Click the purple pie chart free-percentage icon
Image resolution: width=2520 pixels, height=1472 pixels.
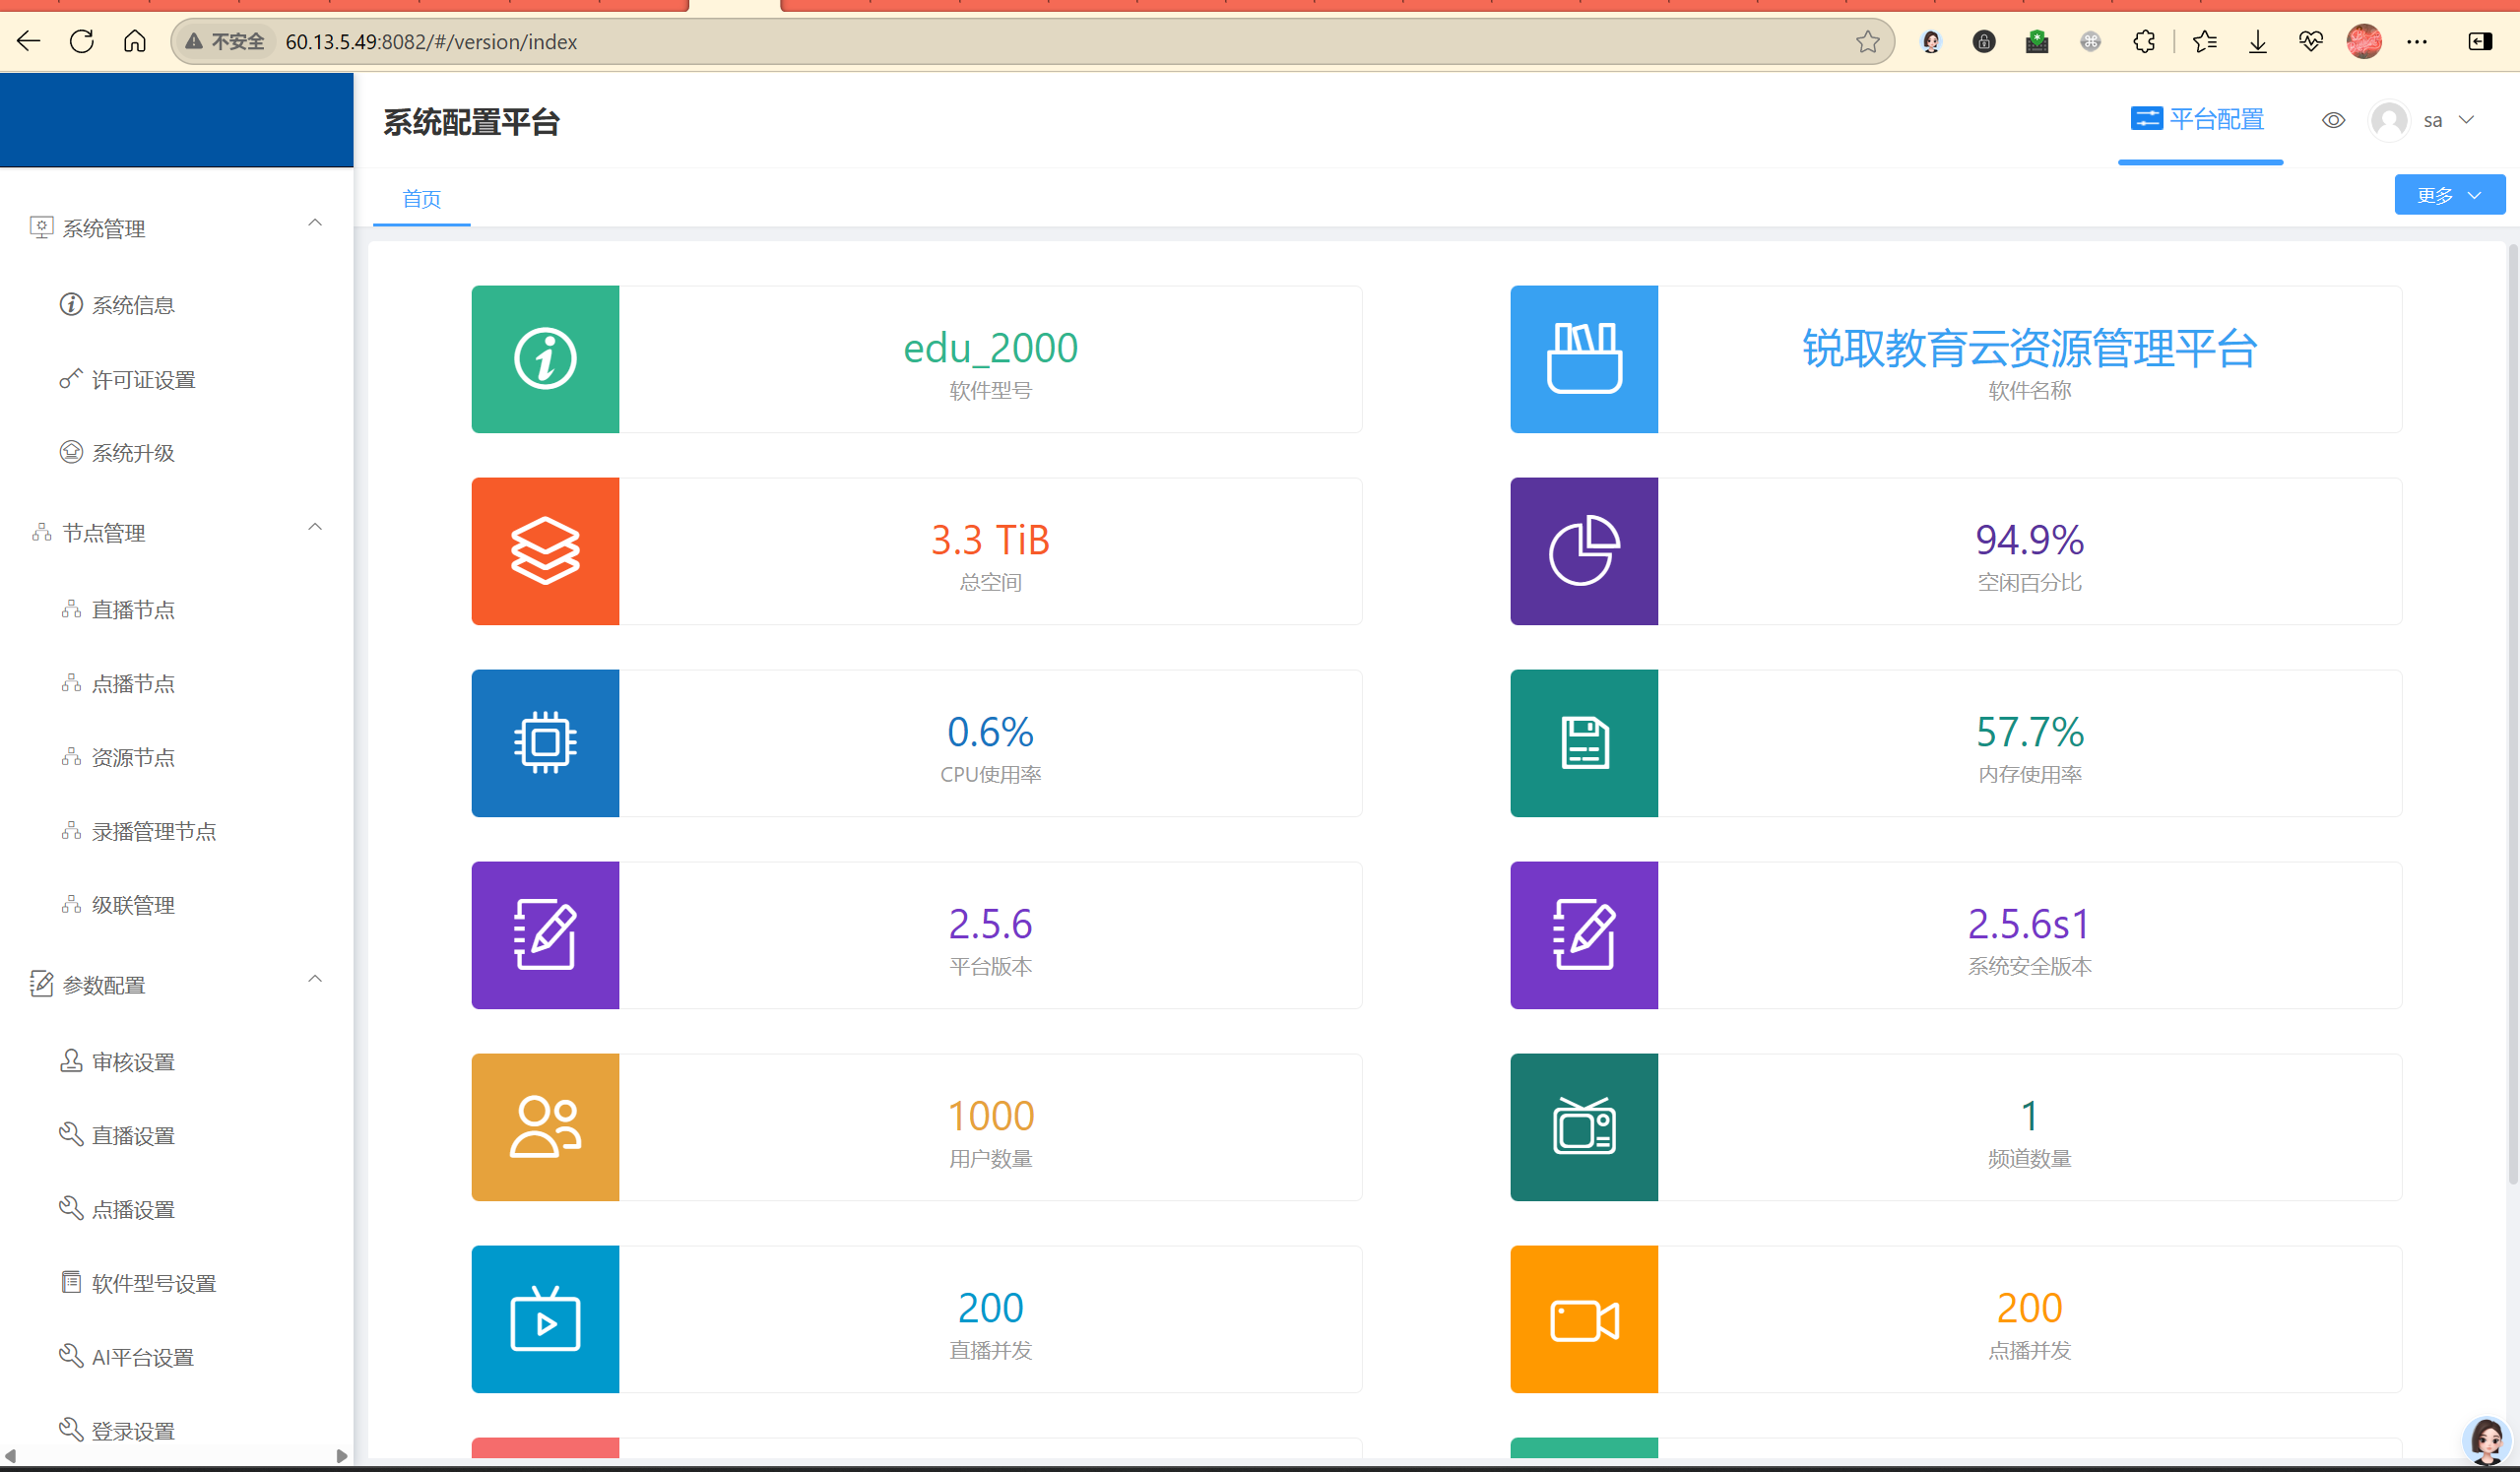pos(1584,551)
